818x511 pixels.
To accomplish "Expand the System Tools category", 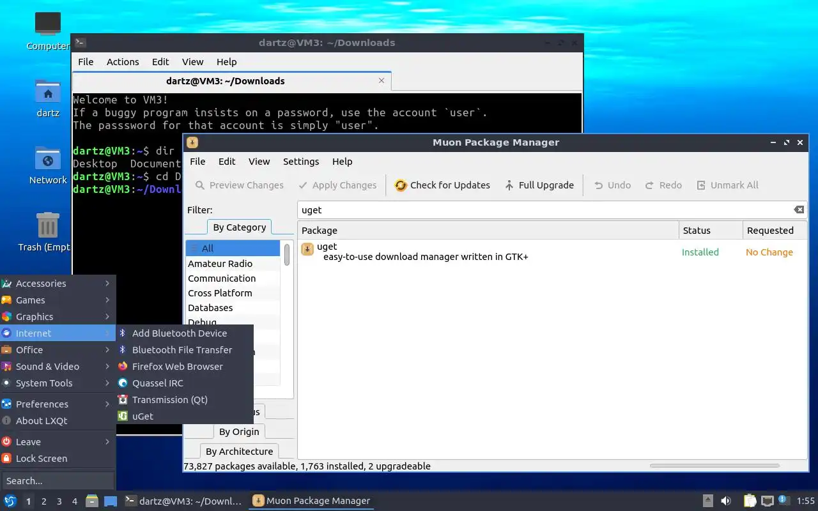I will [x=58, y=383].
